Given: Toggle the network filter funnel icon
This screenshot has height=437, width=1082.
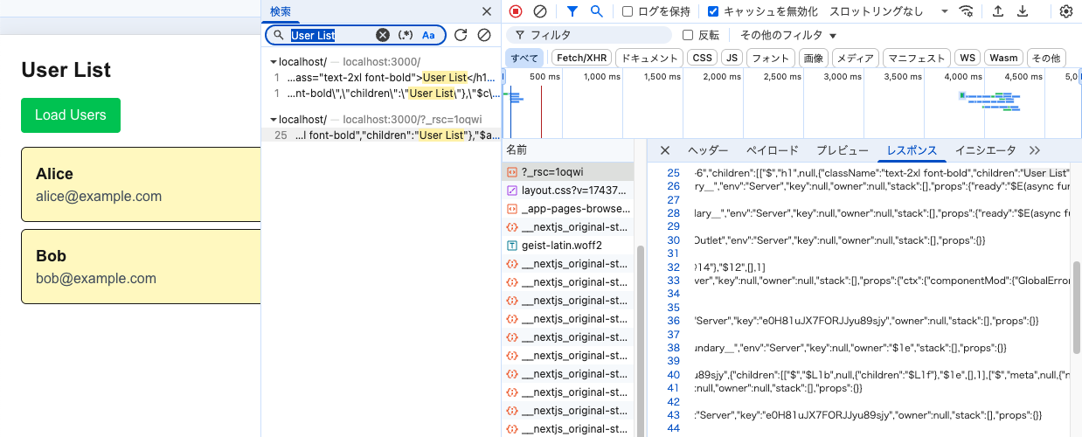Looking at the screenshot, I should point(572,11).
